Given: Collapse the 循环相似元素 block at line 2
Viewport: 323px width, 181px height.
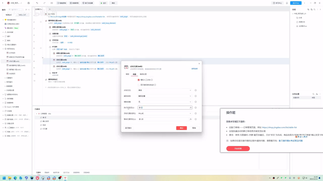Looking at the screenshot, I should [41, 22].
